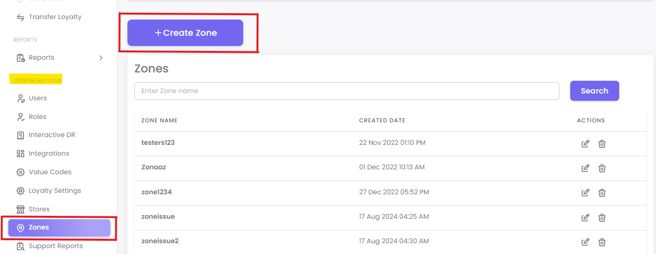
Task: Click the edit icon for Zonaaz row
Action: (585, 168)
